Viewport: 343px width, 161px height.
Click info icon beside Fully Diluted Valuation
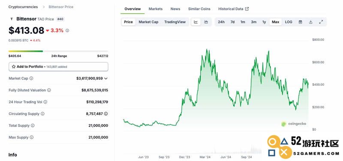pyautogui.click(x=49, y=90)
